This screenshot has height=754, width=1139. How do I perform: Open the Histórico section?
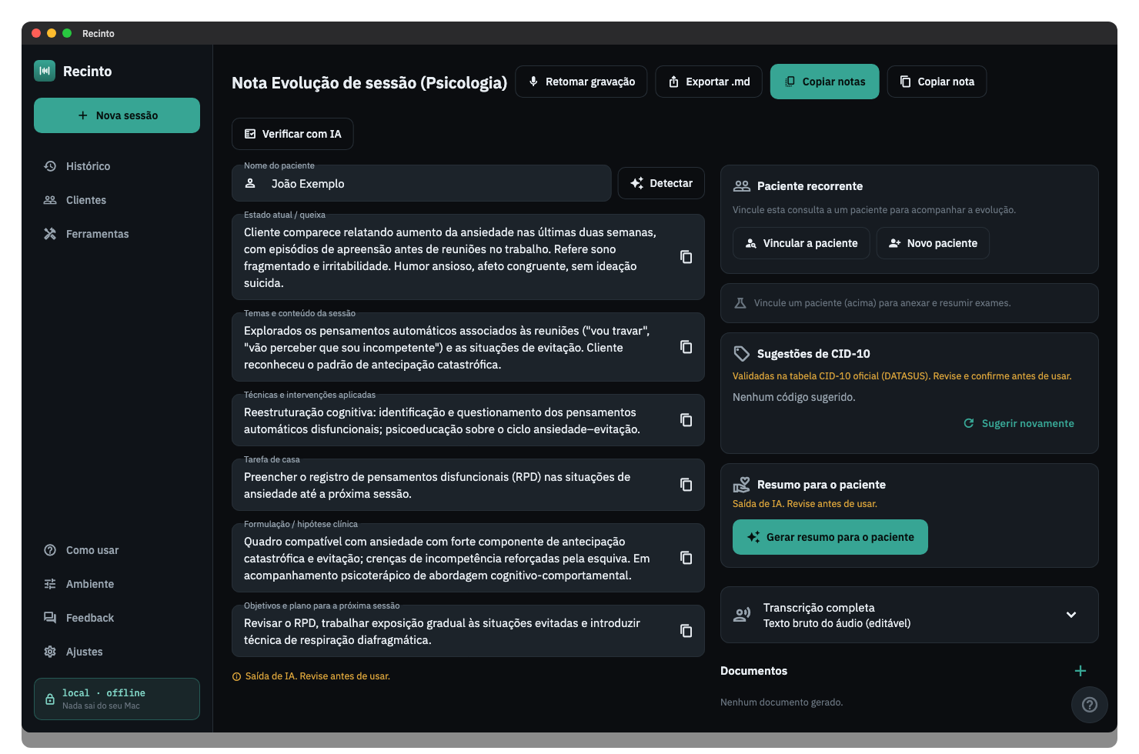(117, 166)
